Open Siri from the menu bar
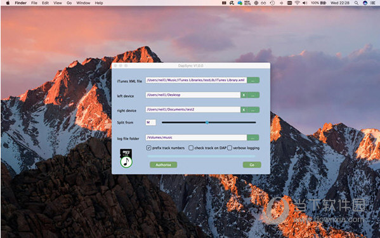Screen dimensions: 380x238 pos(365,3)
